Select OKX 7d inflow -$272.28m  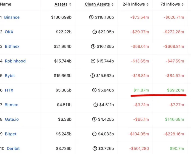(174, 32)
